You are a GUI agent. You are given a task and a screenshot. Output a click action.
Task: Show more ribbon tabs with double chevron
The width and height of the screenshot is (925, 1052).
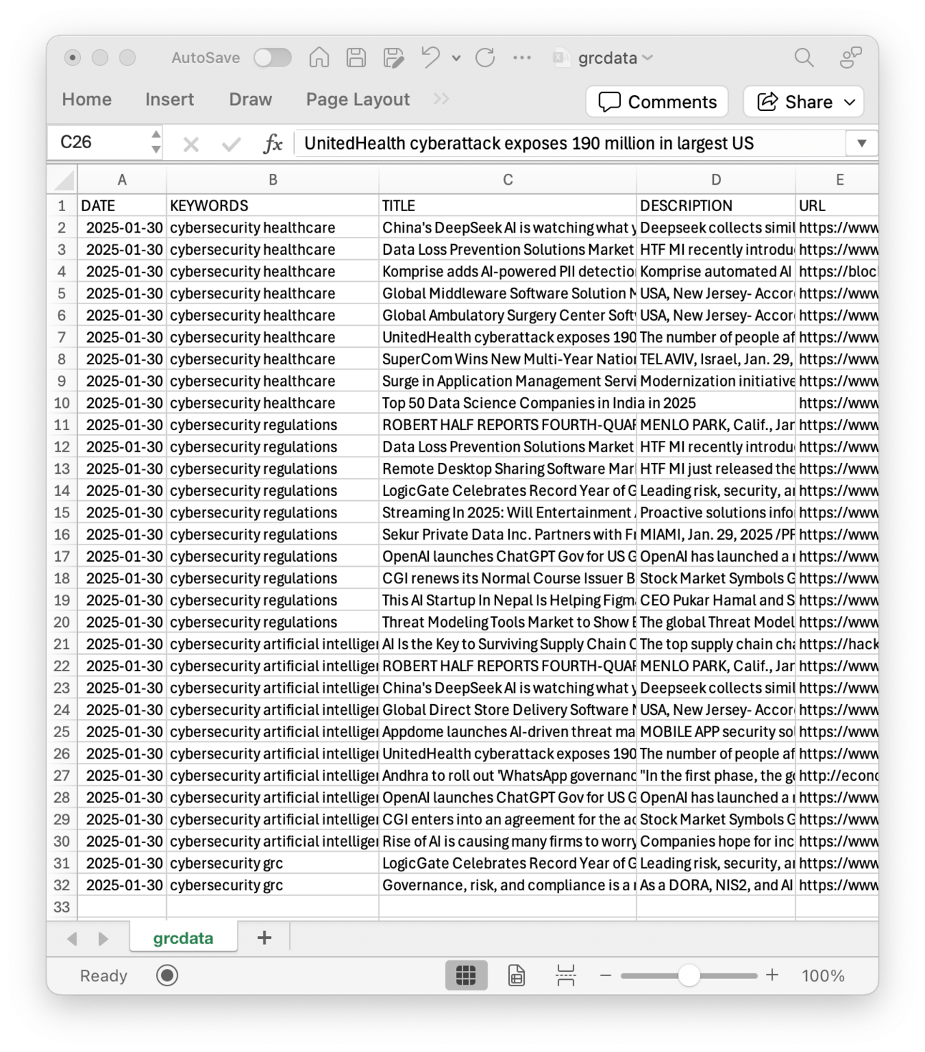pyautogui.click(x=441, y=99)
